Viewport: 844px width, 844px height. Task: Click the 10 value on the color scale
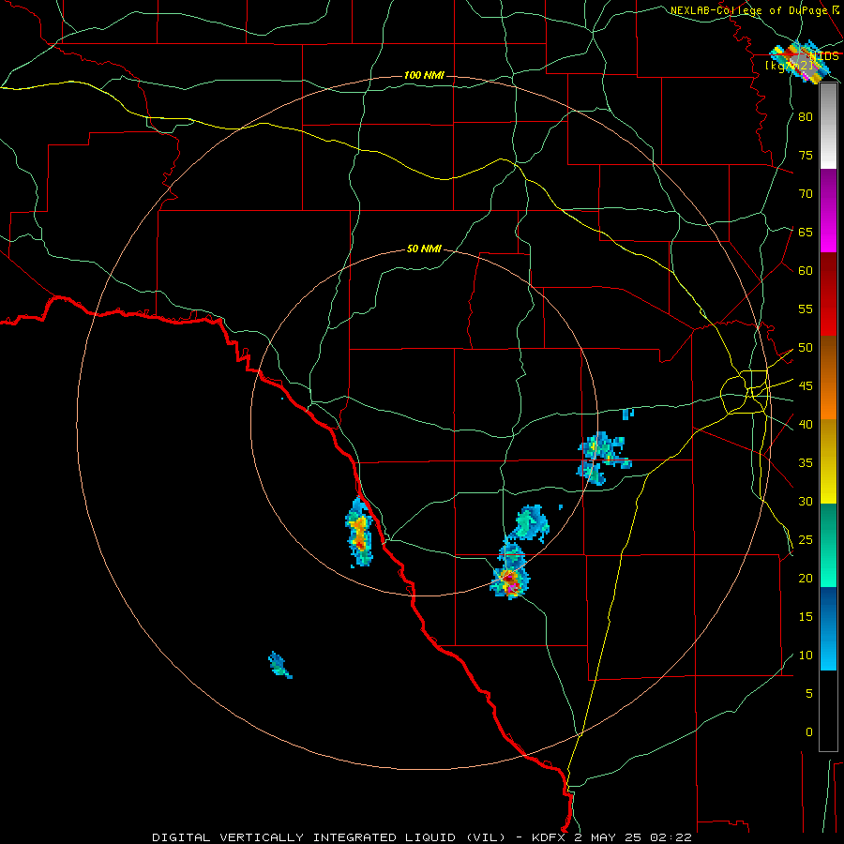tap(806, 656)
